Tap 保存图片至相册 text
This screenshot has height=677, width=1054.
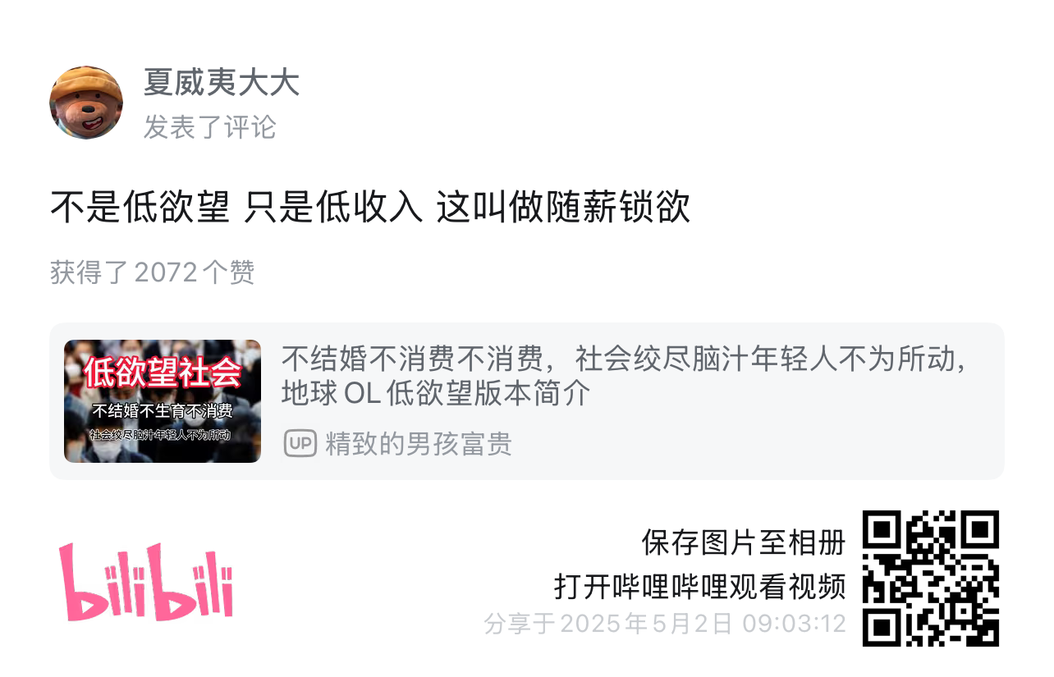click(744, 543)
